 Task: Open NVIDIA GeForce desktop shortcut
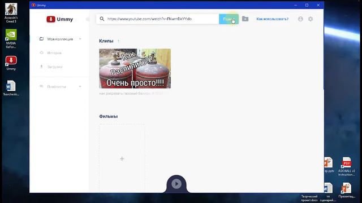point(11,39)
